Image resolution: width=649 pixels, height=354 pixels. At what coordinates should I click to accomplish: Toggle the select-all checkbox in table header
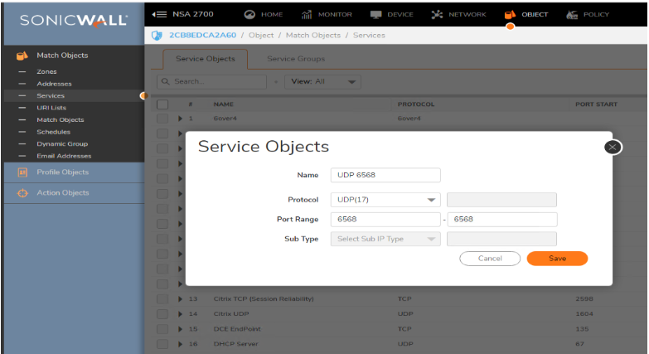click(163, 104)
